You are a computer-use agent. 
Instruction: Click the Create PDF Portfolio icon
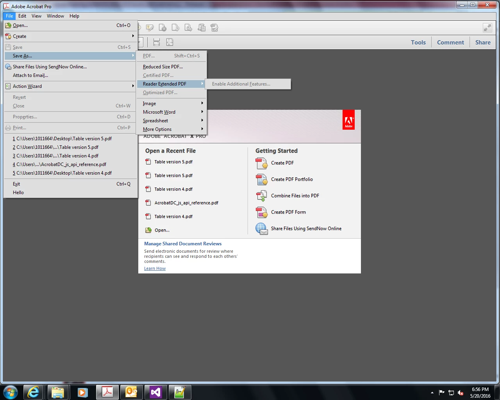[261, 179]
